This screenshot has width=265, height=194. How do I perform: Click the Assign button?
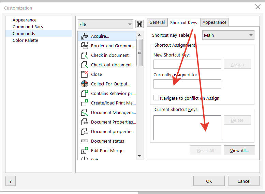237,64
